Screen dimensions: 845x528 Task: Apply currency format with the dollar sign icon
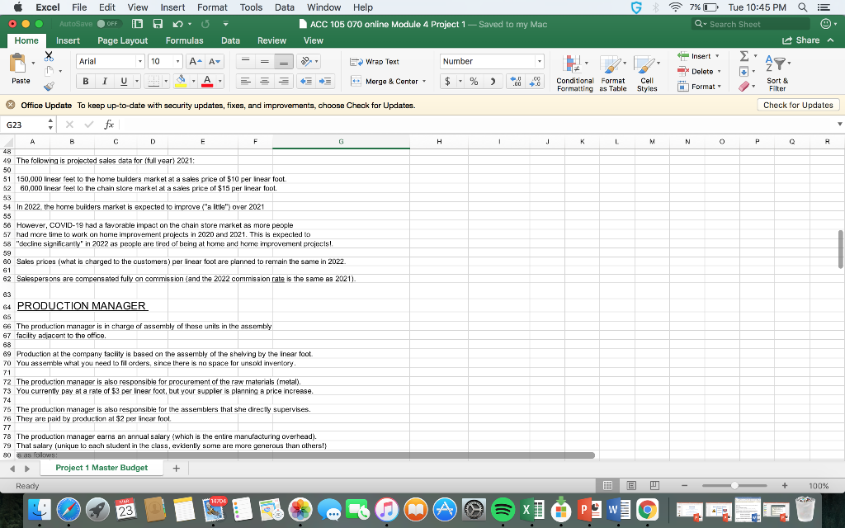coord(448,82)
